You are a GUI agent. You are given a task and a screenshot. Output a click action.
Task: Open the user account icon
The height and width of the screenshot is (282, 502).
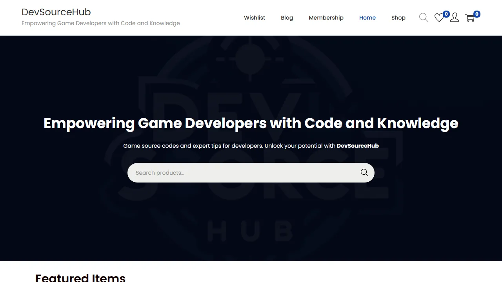tap(454, 17)
